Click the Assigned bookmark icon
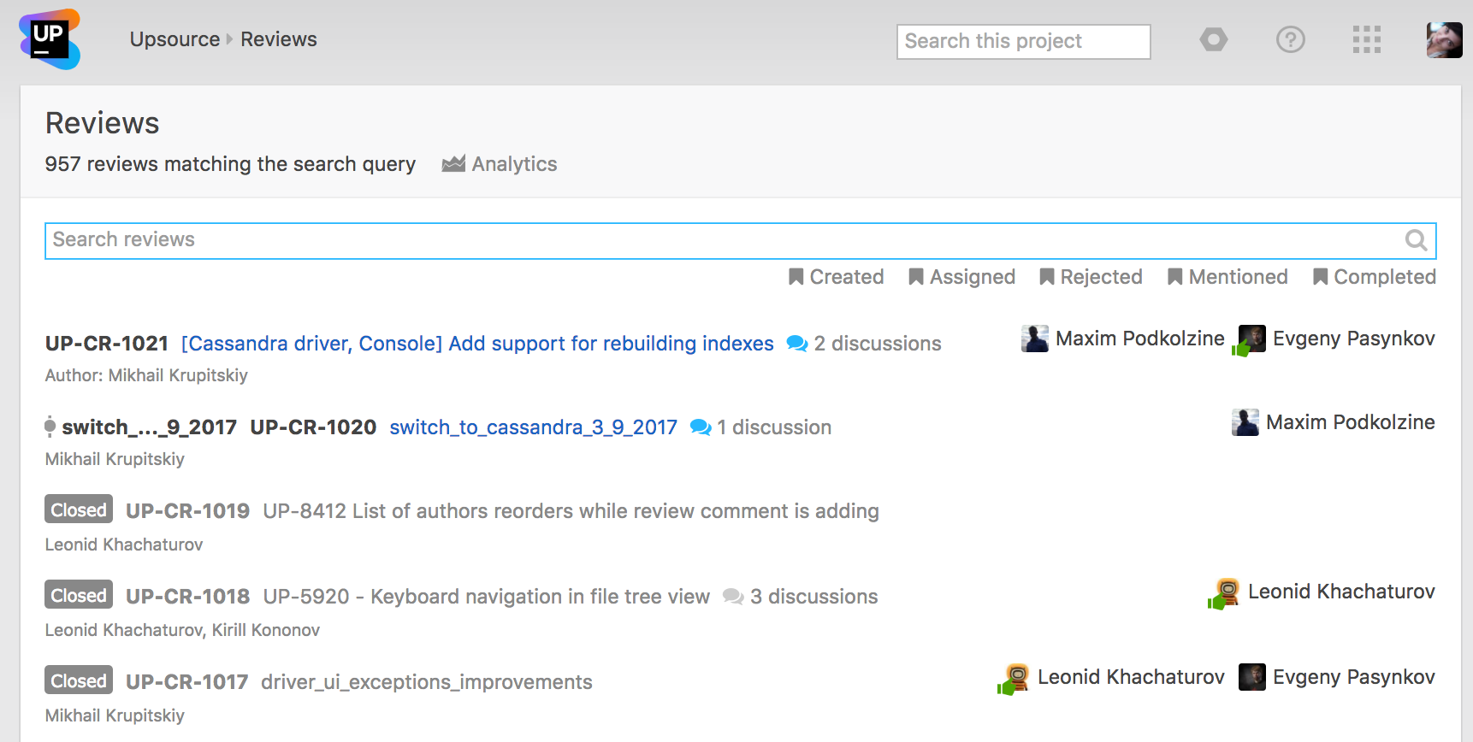This screenshot has width=1473, height=742. click(915, 277)
